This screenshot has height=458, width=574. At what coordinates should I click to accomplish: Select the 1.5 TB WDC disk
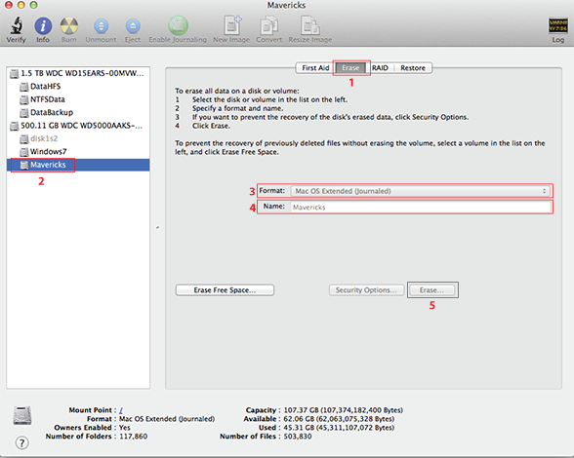(x=77, y=73)
